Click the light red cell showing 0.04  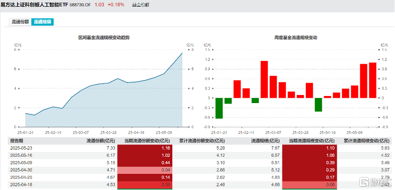145,170
